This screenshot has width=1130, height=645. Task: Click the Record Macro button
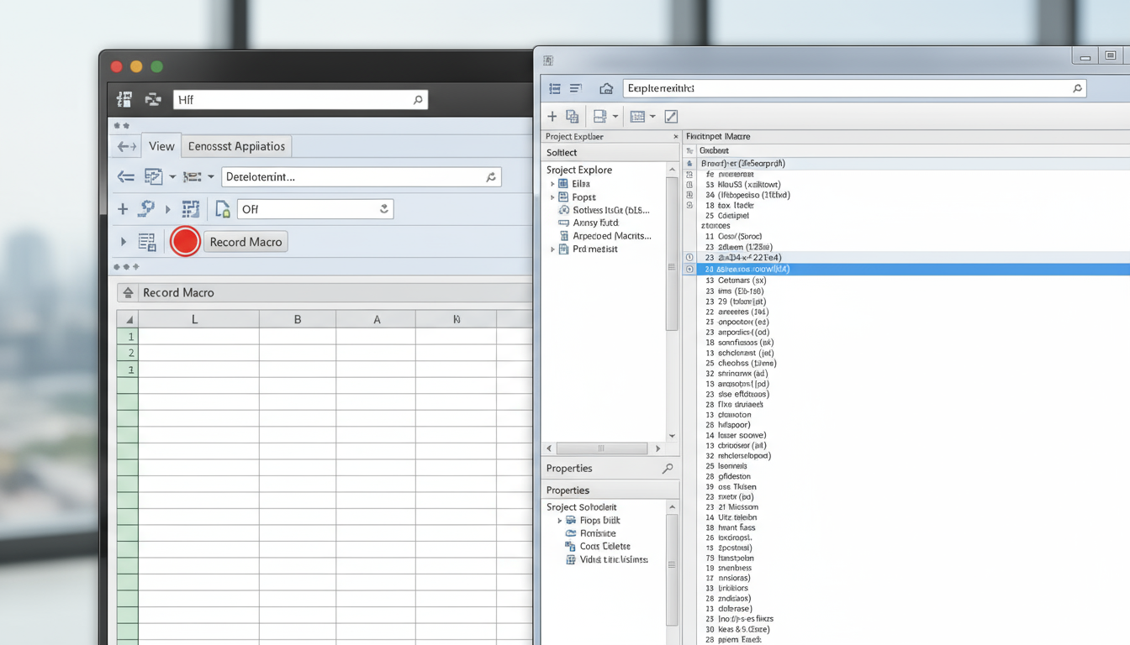click(246, 242)
